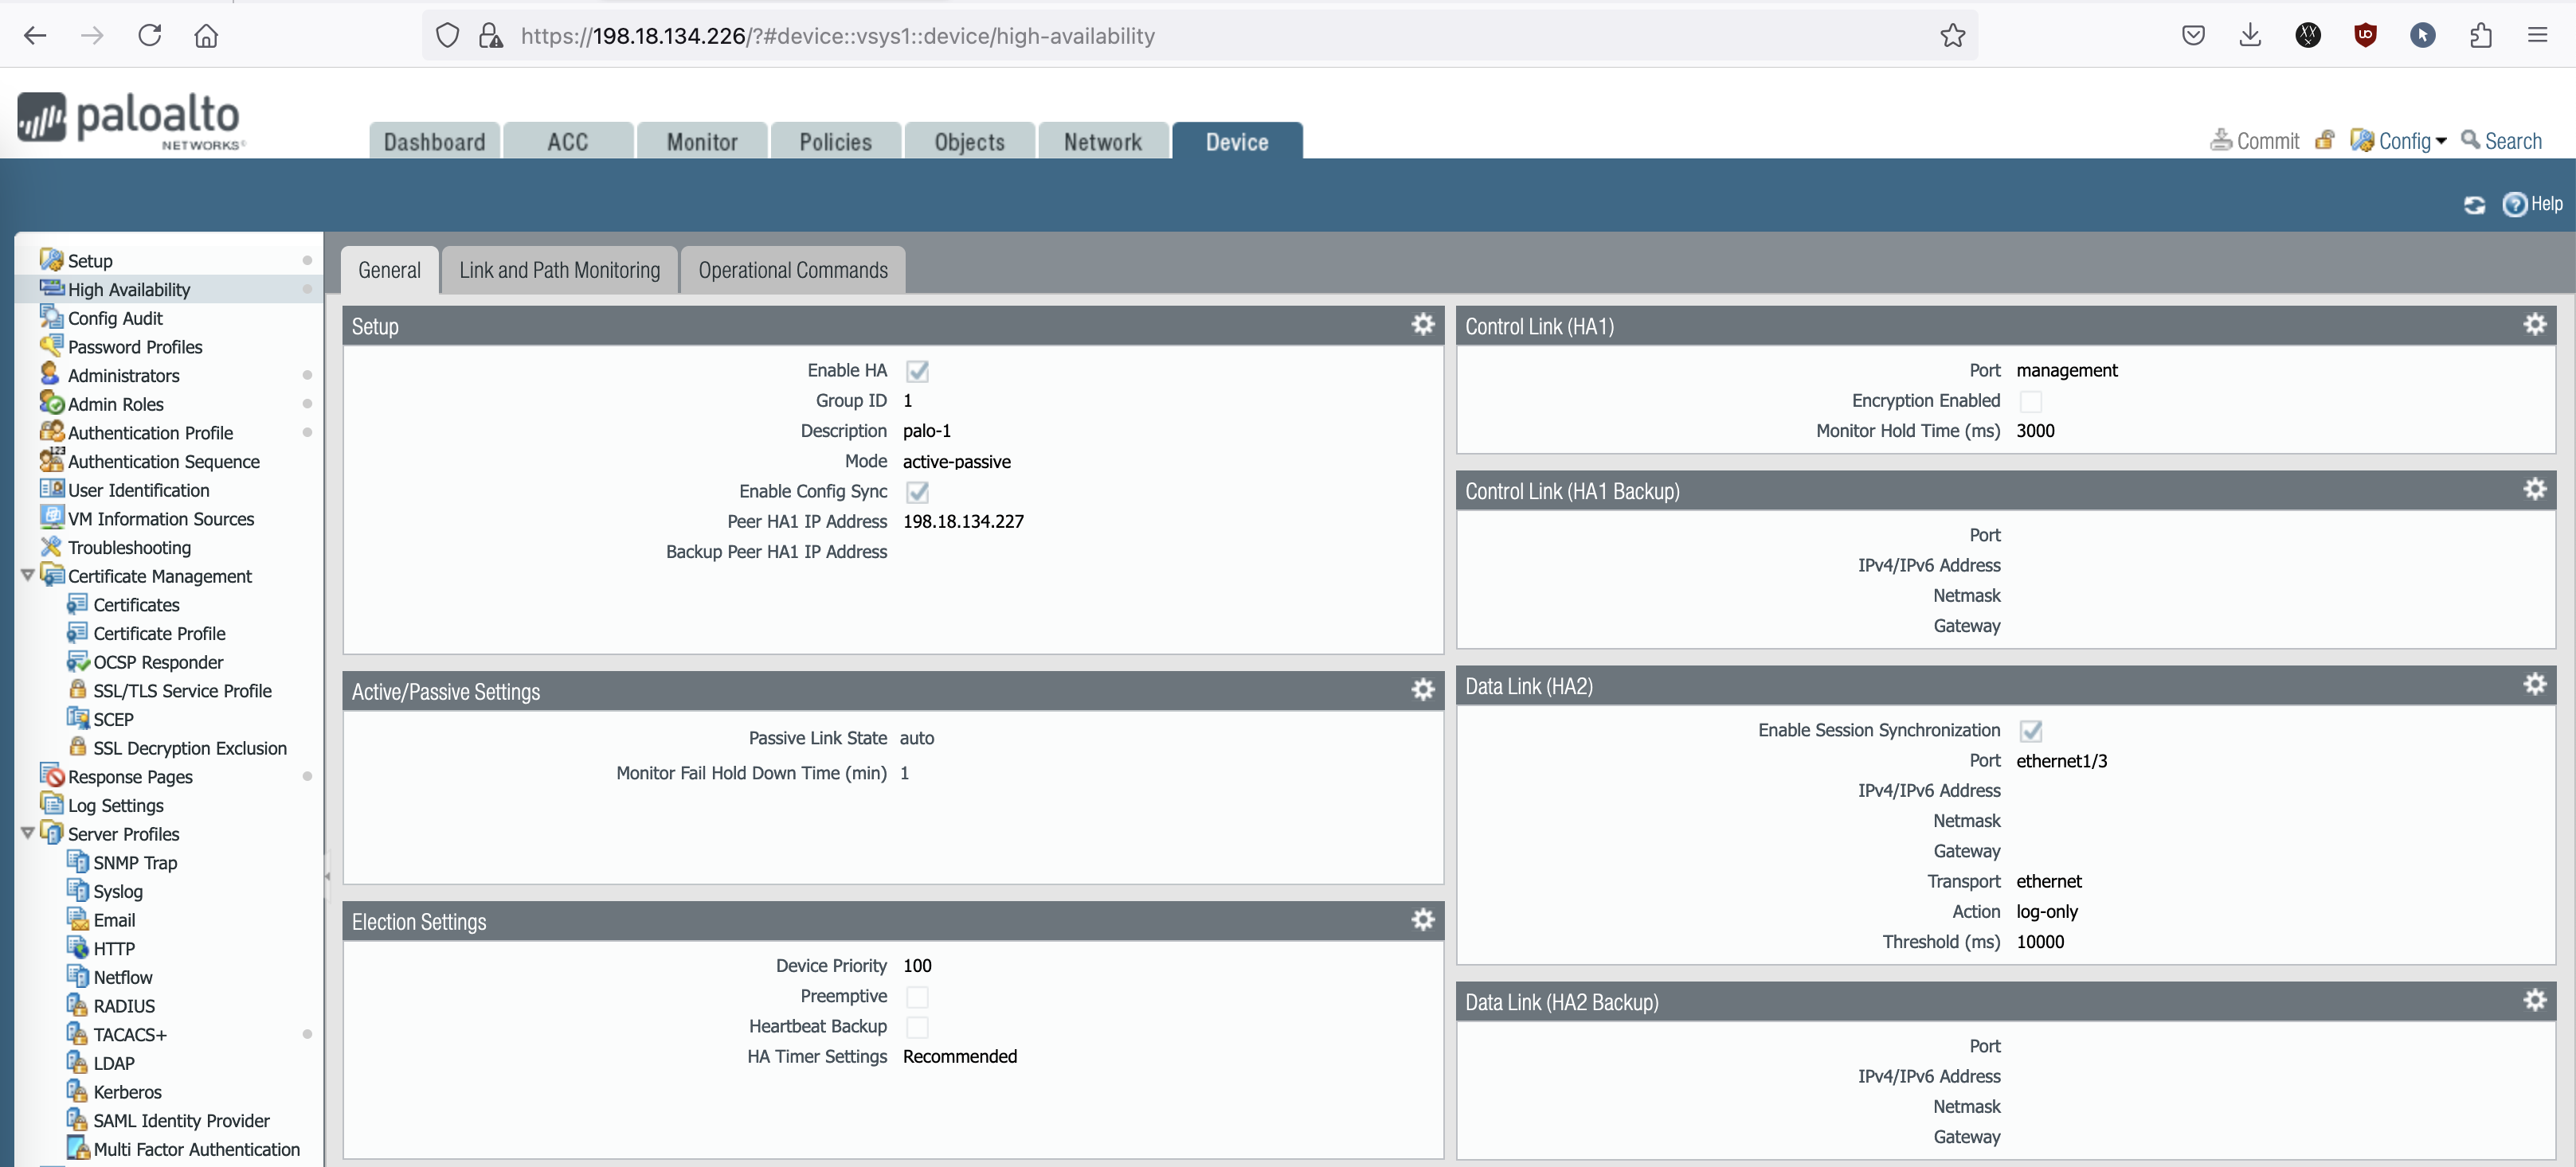
Task: Open Data Link (HA2) gear settings
Action: (2534, 685)
